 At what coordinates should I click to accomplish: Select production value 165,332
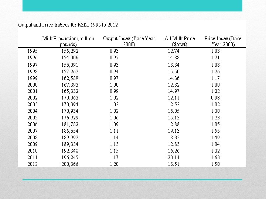click(x=70, y=91)
